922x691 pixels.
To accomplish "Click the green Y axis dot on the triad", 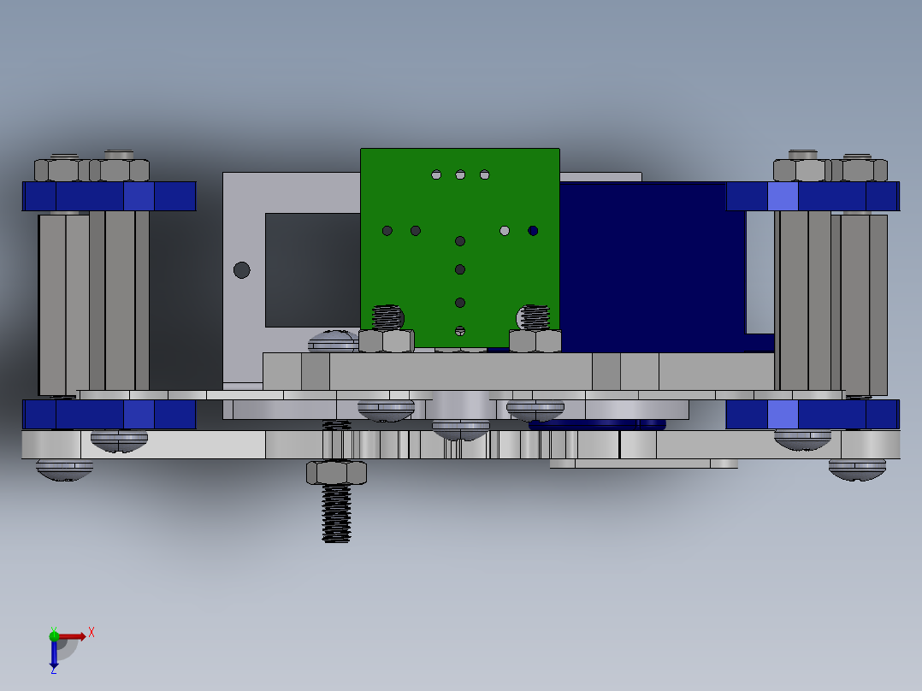I will (54, 635).
